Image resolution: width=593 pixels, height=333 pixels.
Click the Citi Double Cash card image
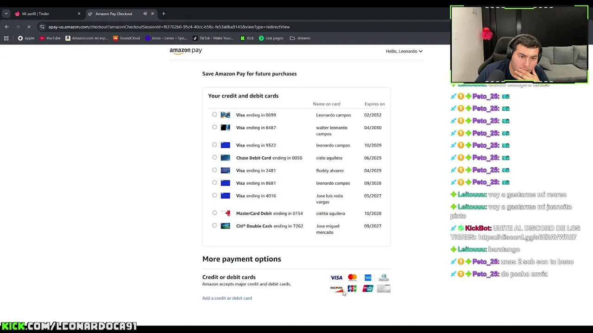225,226
